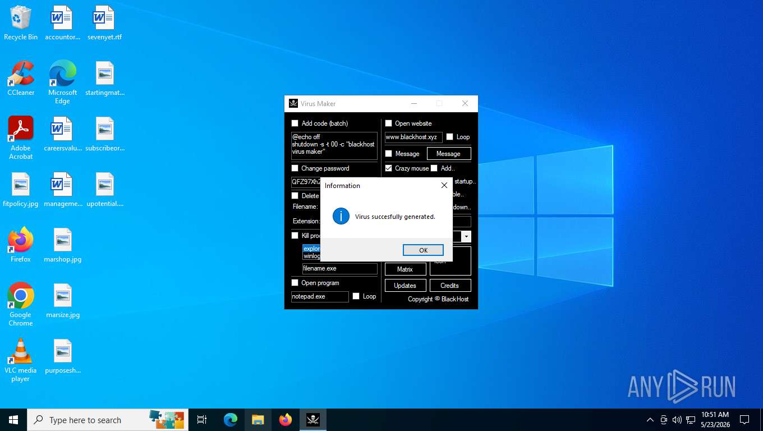This screenshot has height=431, width=763.
Task: Close the Information dialog with its X
Action: tap(444, 185)
